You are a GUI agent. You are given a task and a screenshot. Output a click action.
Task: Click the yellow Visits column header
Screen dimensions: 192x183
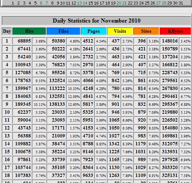[120, 31]
